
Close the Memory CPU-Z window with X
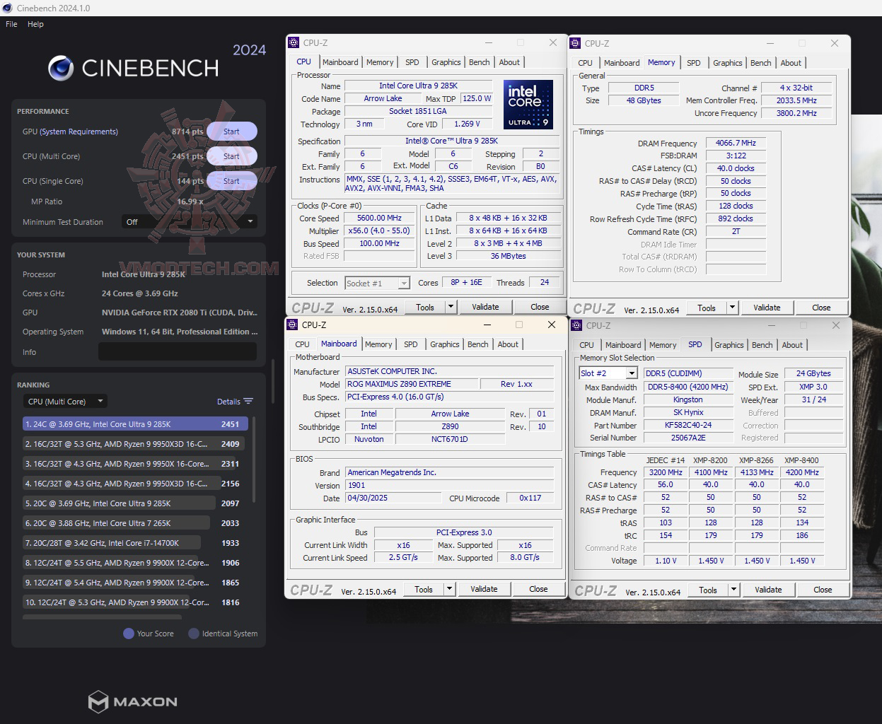(x=835, y=43)
